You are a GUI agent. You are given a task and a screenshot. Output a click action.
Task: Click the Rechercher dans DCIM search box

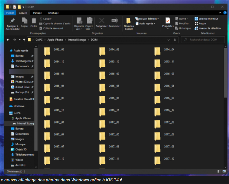coord(204,40)
